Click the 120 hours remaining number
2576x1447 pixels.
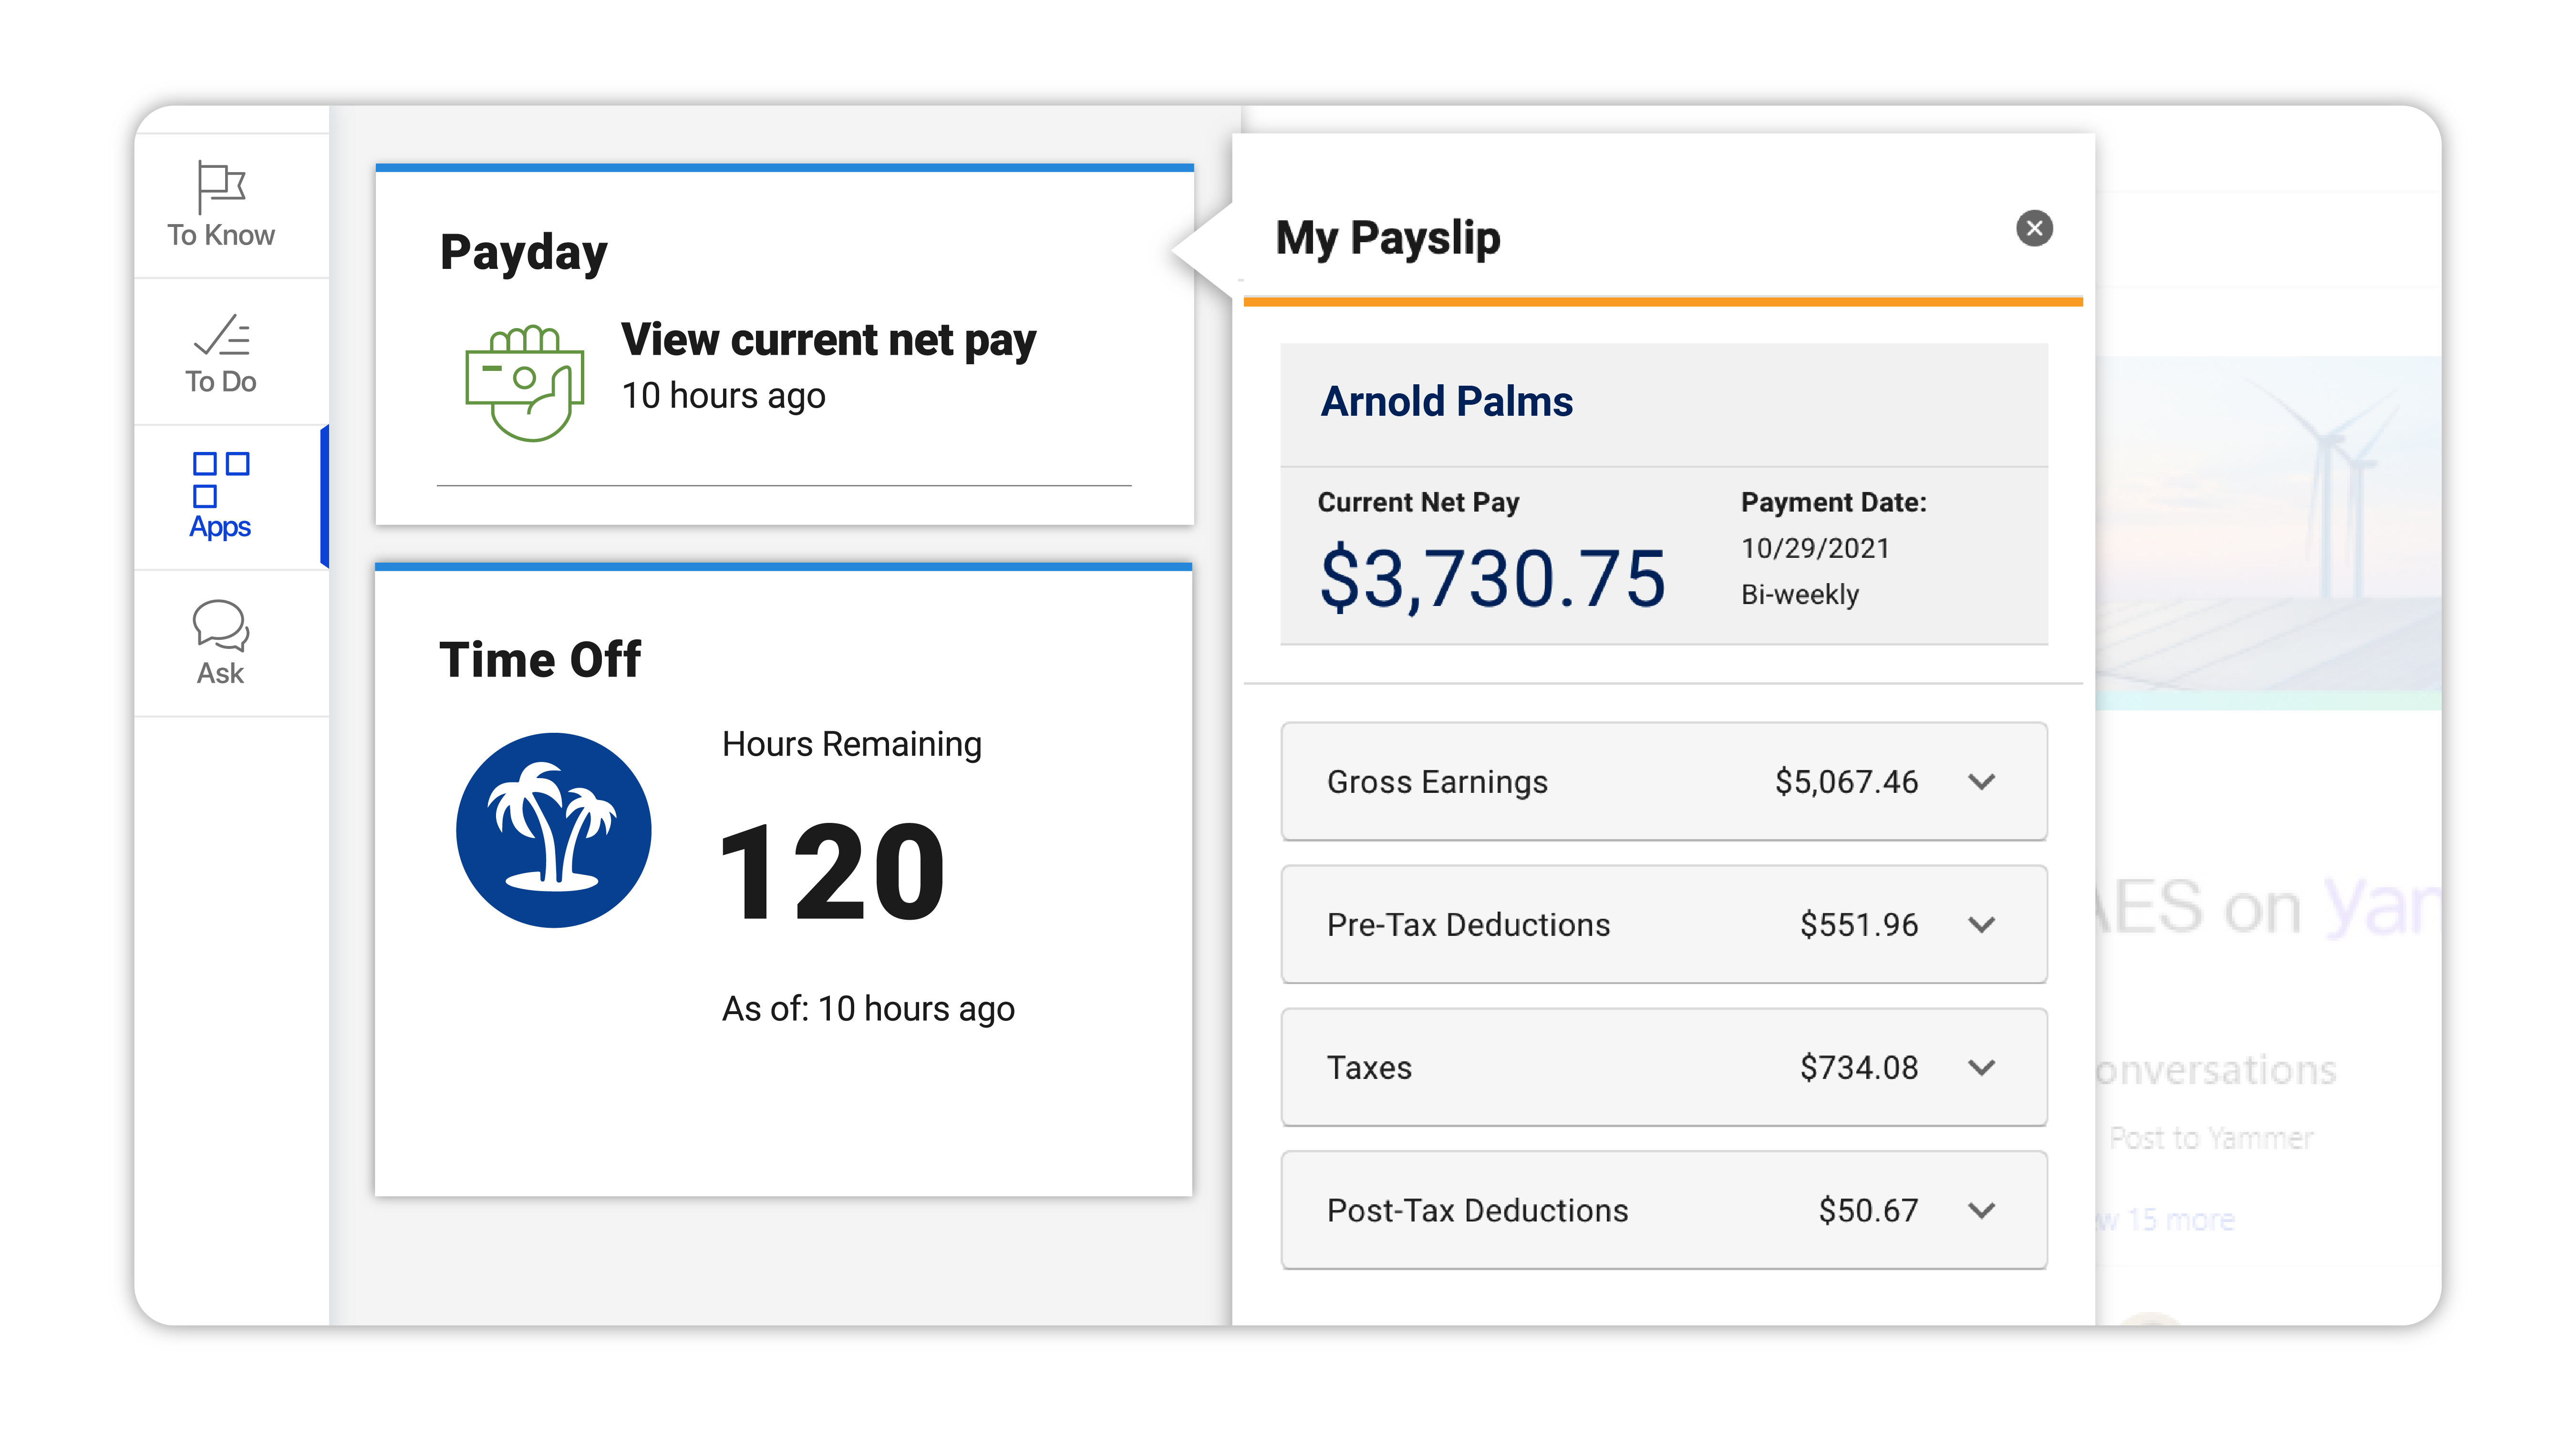pos(832,872)
